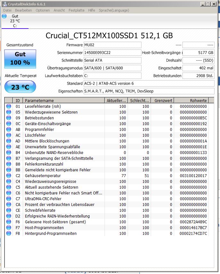Click the Firmware field showing MU02
This screenshot has width=220, height=274.
pyautogui.click(x=113, y=45)
